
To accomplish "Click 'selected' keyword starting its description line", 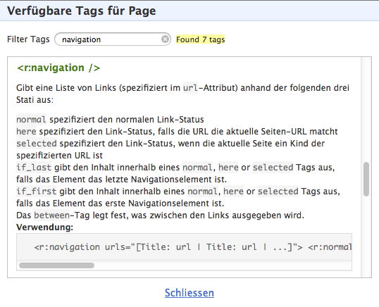I will tap(36, 144).
